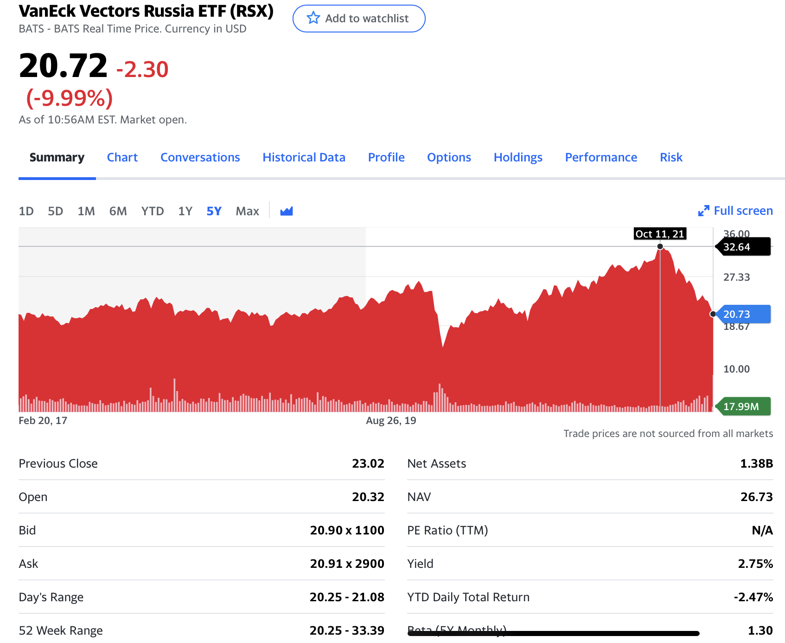
Task: Click the trade prices disclaimer text
Action: (668, 433)
